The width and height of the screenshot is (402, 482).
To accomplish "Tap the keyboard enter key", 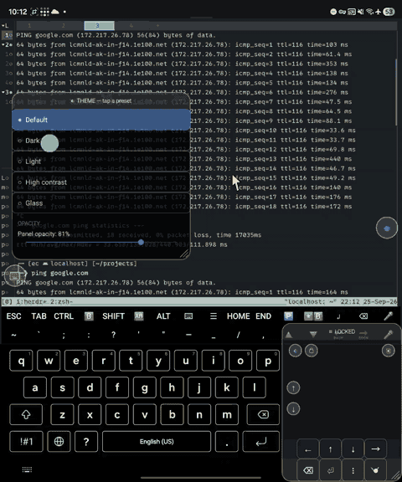I will (x=261, y=442).
